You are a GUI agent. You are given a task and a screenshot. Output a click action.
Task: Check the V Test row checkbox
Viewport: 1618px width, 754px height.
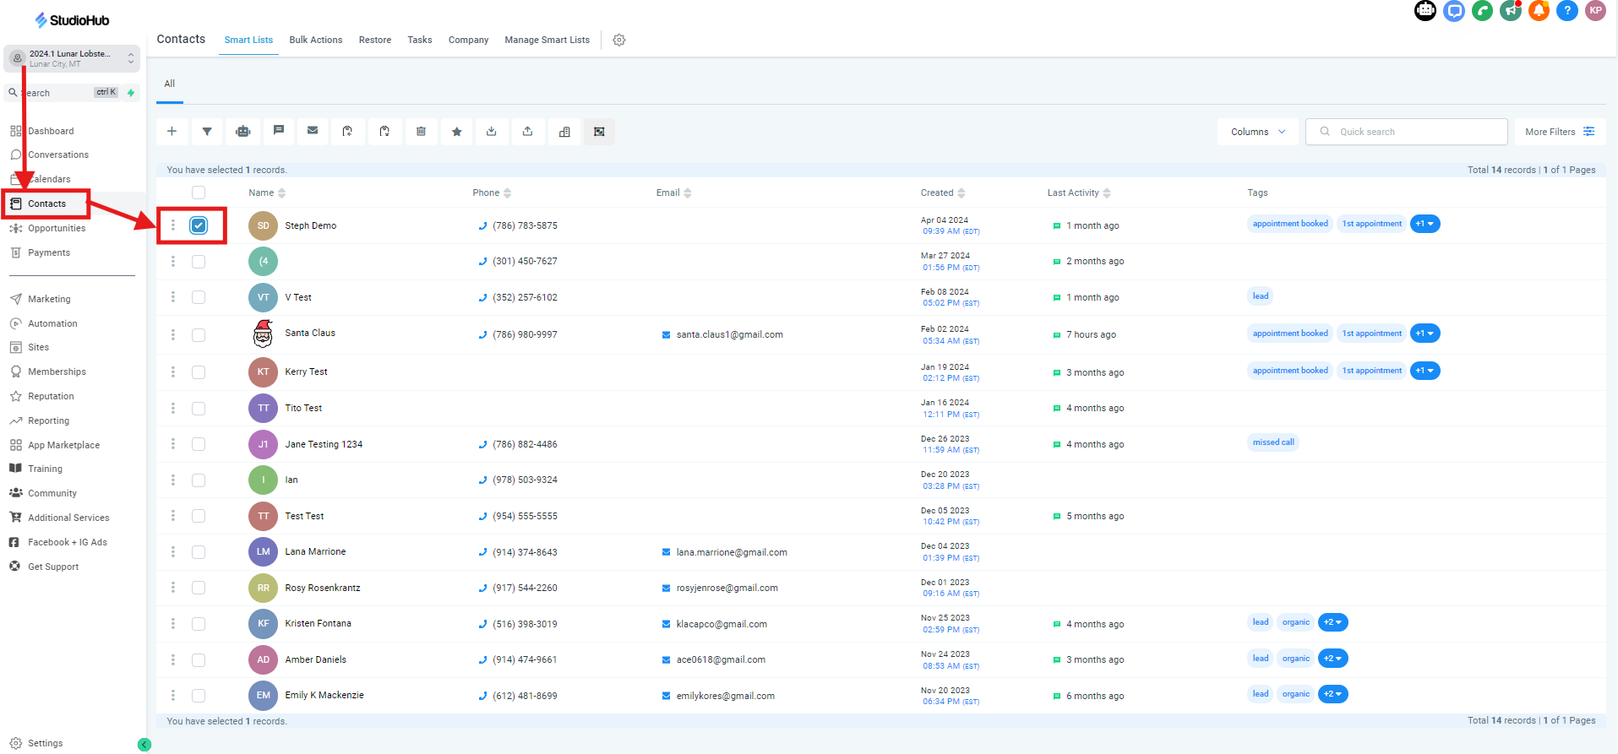[199, 297]
